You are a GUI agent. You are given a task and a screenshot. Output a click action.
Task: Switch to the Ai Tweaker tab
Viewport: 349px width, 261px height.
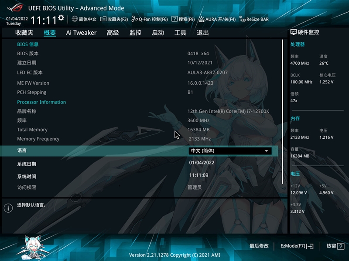pyautogui.click(x=81, y=33)
